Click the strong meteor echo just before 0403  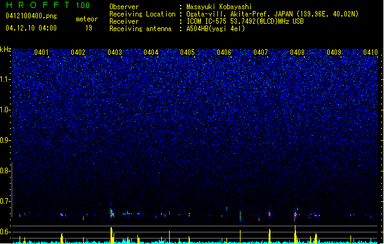click(112, 213)
